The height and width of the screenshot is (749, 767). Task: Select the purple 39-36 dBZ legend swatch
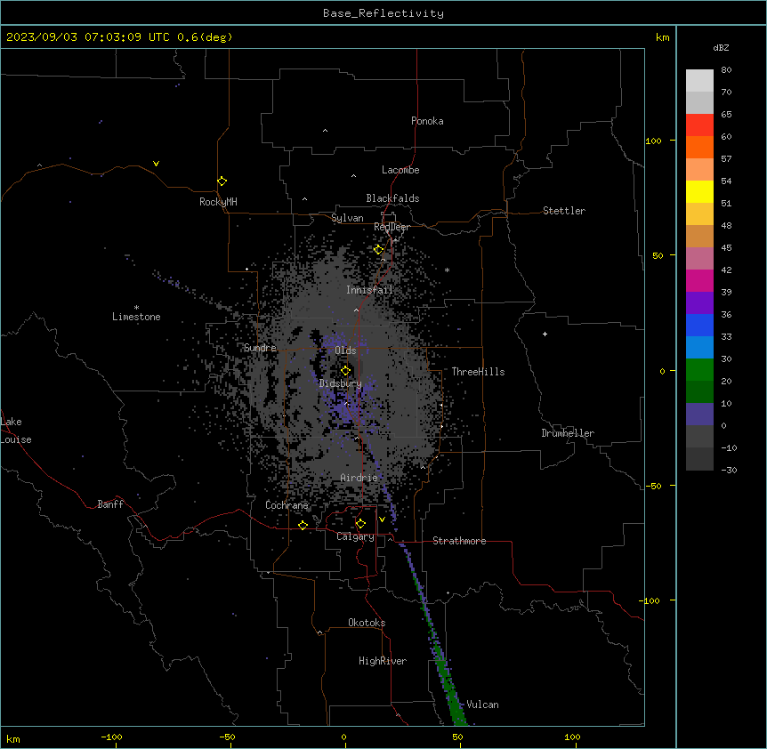click(699, 303)
